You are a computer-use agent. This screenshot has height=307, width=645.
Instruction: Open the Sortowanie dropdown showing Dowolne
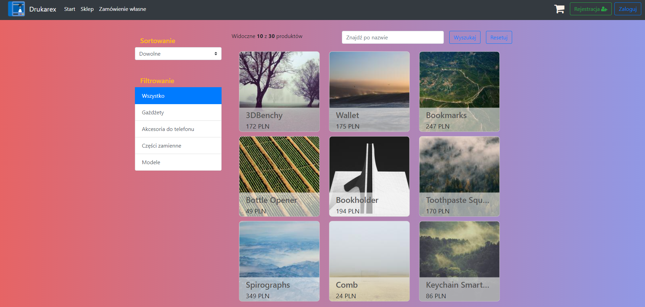[x=178, y=54]
